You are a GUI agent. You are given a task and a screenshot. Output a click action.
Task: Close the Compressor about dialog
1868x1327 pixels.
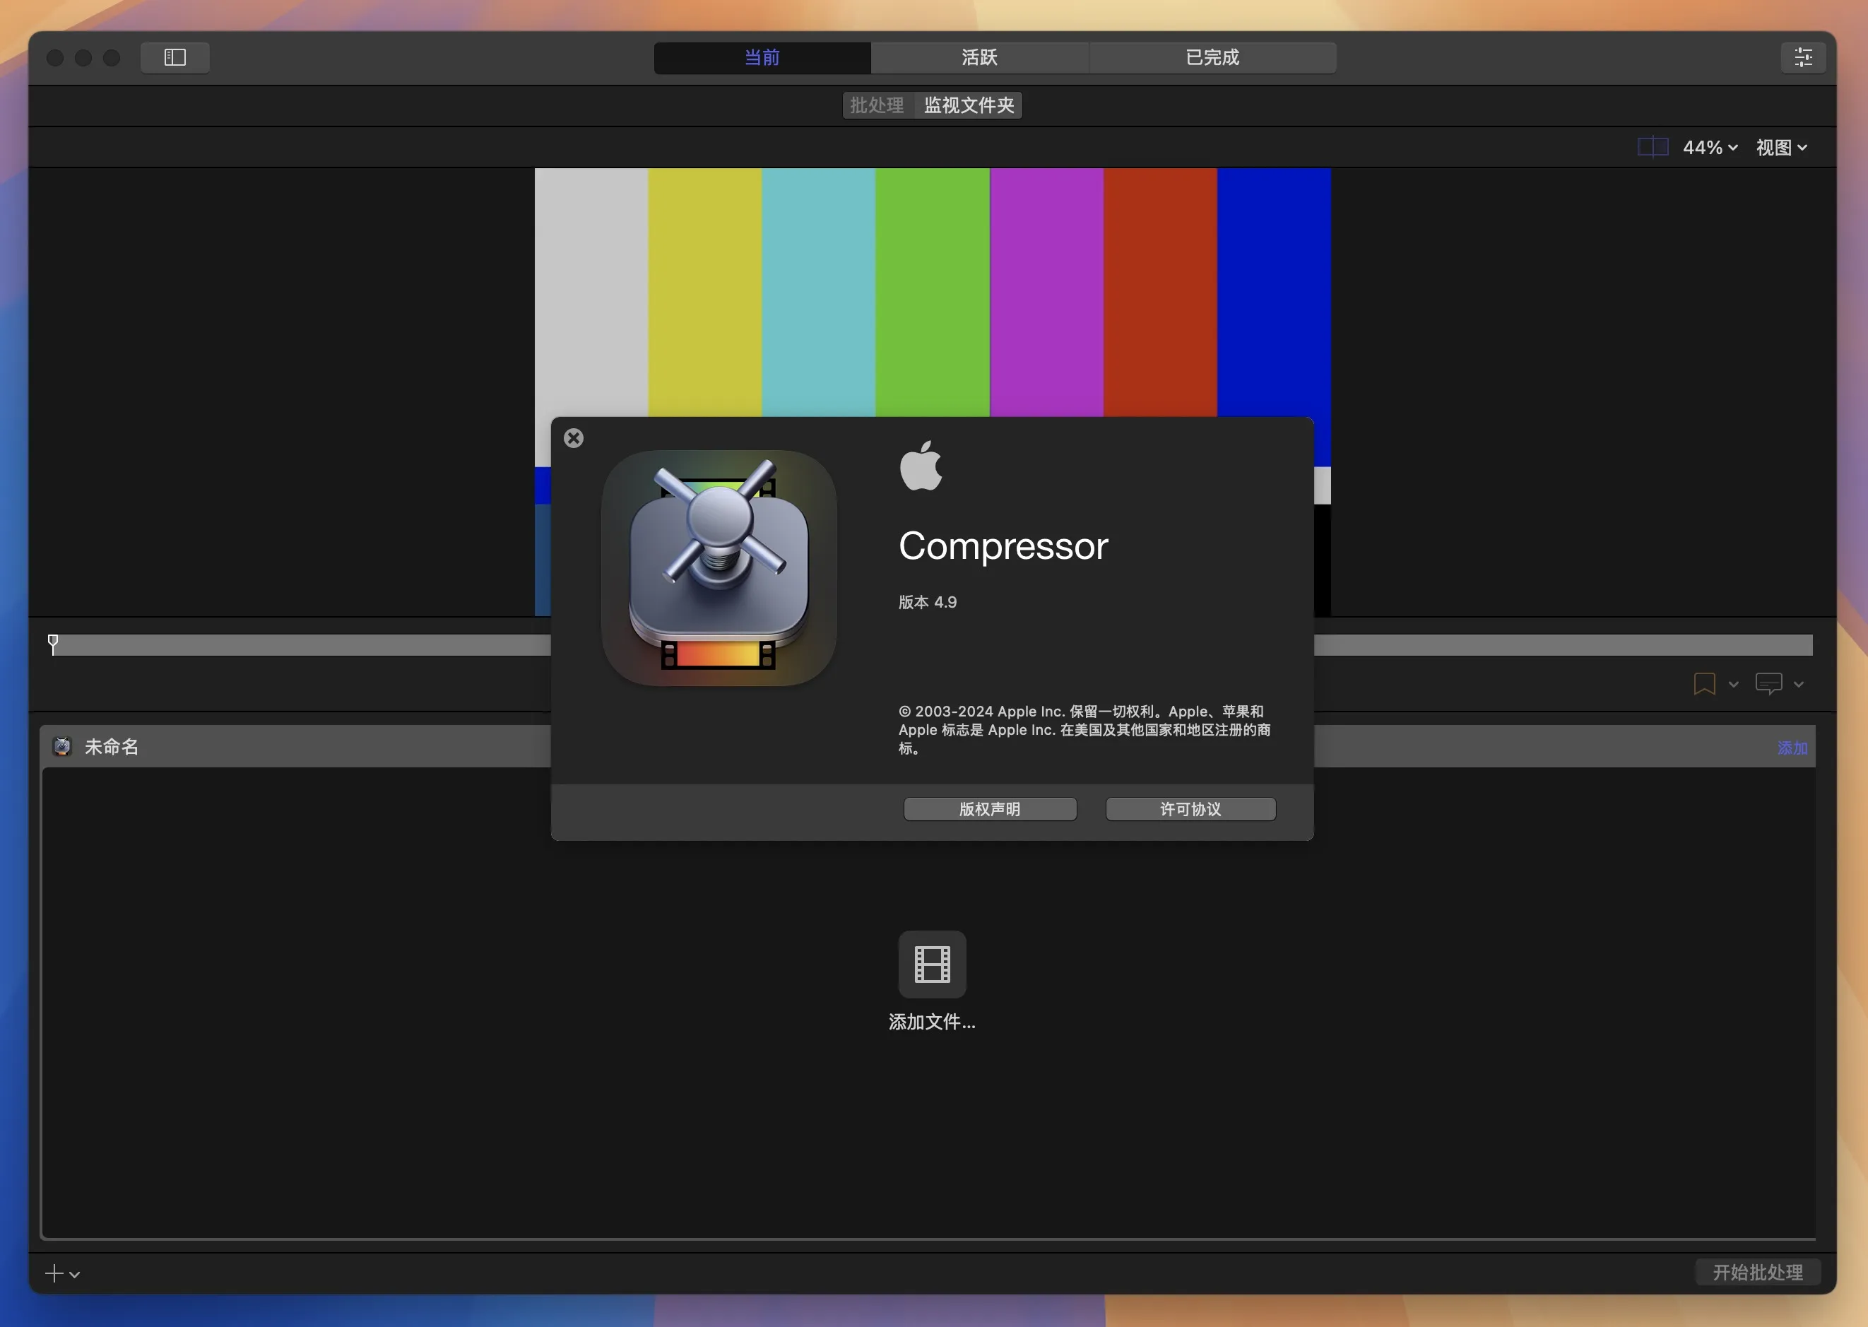(574, 438)
